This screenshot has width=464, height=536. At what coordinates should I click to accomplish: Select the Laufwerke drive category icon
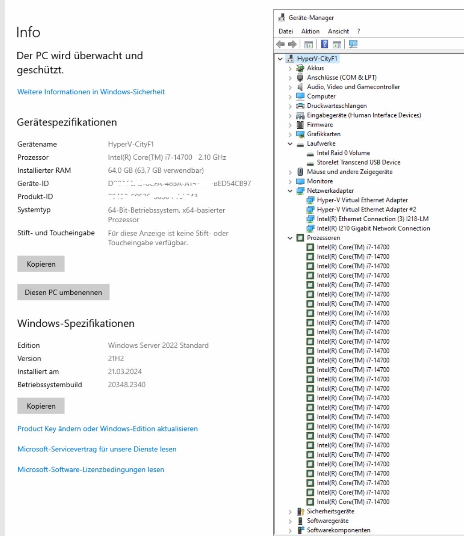coord(300,144)
